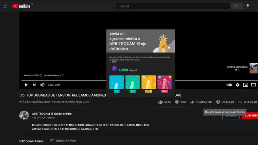
Task: Select the yellow 10,00 € Super Thanks
Action: [148, 84]
